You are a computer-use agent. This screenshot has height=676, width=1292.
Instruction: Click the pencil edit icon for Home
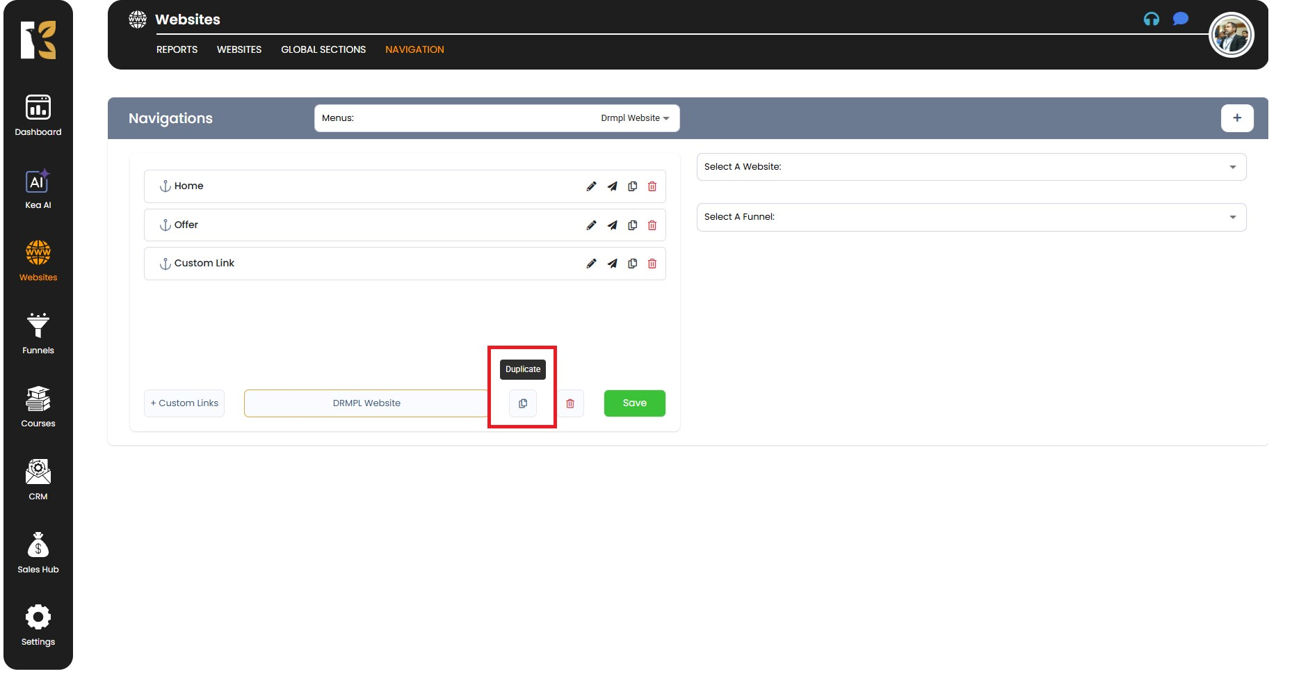point(591,186)
